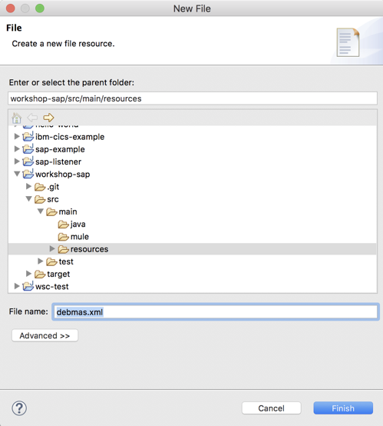The width and height of the screenshot is (383, 426).
Task: Collapse the workshop-sap project tree
Action: click(17, 174)
